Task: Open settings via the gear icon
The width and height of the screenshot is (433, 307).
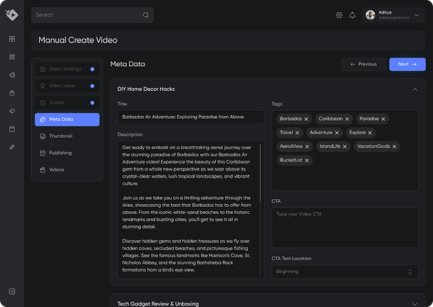Action: (x=339, y=15)
